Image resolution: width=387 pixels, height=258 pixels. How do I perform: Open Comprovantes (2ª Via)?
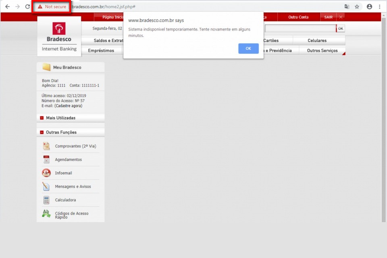[75, 146]
